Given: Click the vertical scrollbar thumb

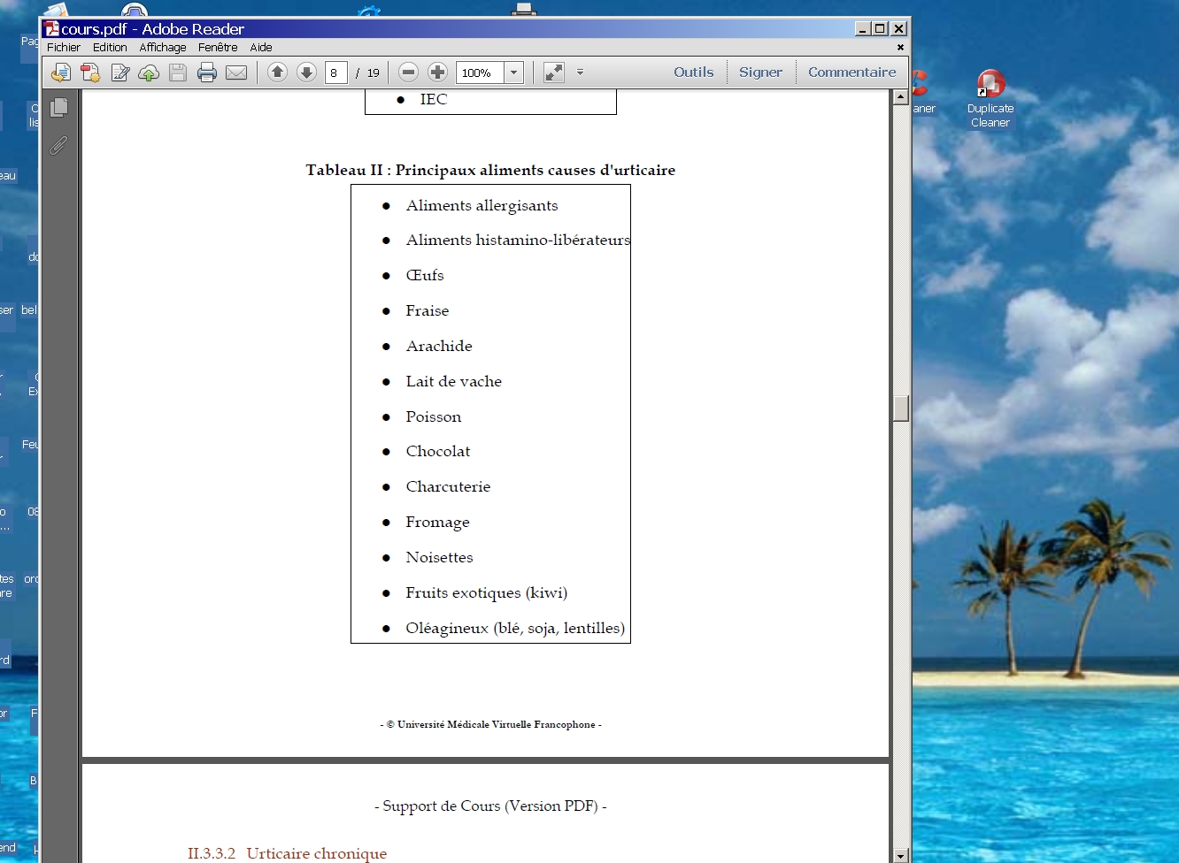Looking at the screenshot, I should [x=901, y=409].
